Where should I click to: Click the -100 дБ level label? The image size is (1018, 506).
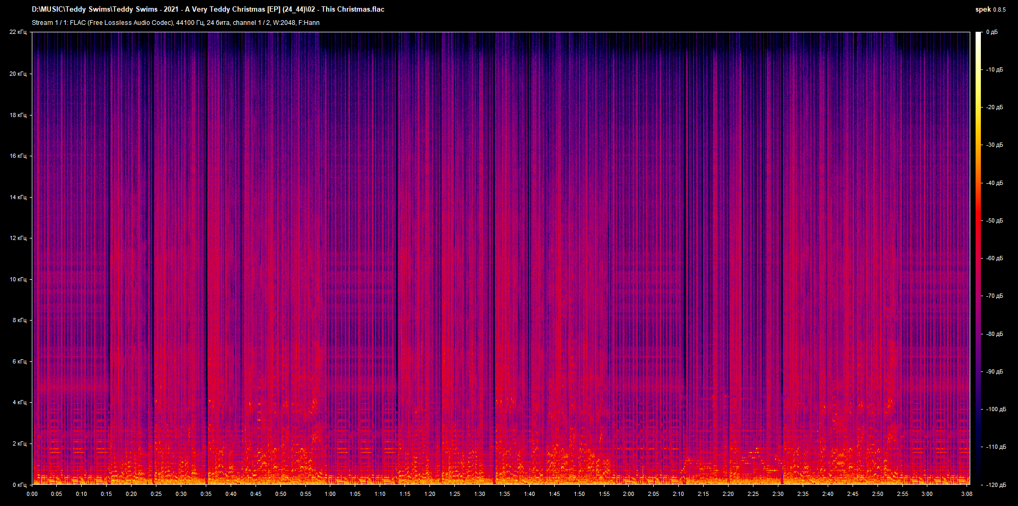coord(995,409)
